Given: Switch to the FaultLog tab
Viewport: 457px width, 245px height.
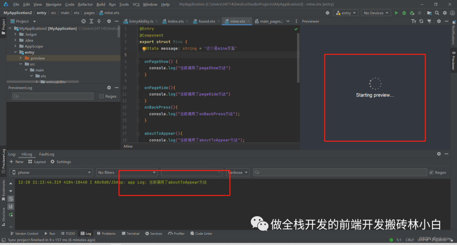Looking at the screenshot, I should pos(47,154).
